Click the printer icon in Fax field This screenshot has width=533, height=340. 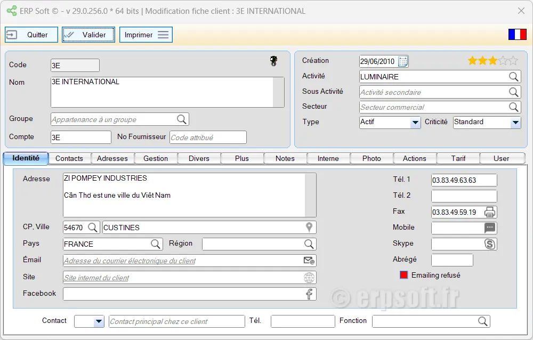point(490,212)
